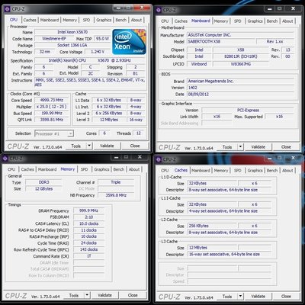Click the Intel Xeon logo badge
Image resolution: width=305 pixels, height=305 pixels.
coord(129,42)
